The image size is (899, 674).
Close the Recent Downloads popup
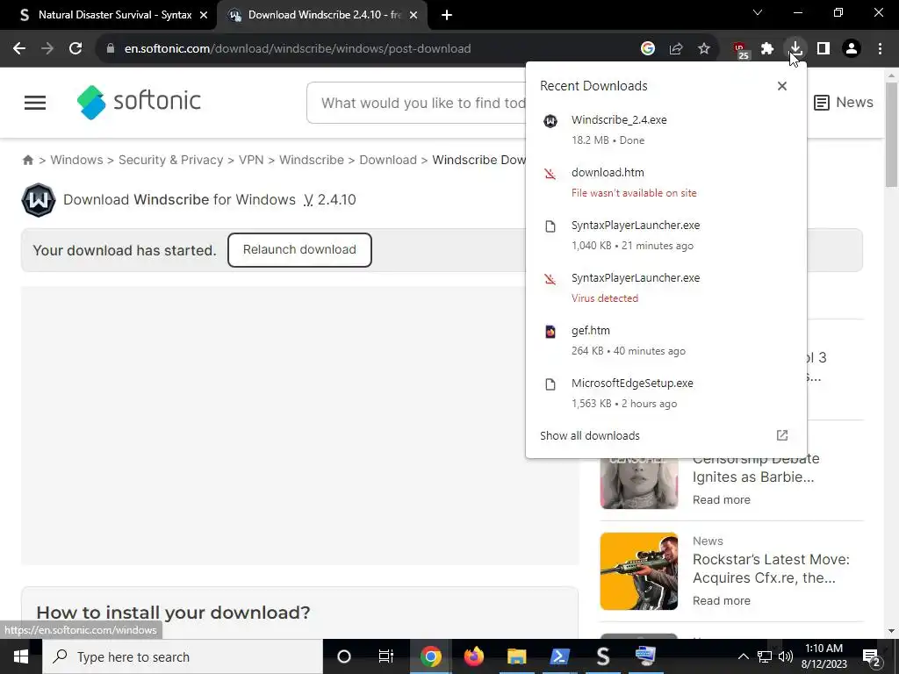782,86
